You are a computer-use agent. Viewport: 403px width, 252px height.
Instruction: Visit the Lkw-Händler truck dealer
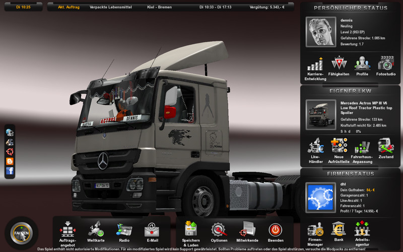[316, 151]
